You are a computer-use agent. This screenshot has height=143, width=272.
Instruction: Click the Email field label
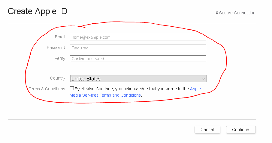pos(60,37)
